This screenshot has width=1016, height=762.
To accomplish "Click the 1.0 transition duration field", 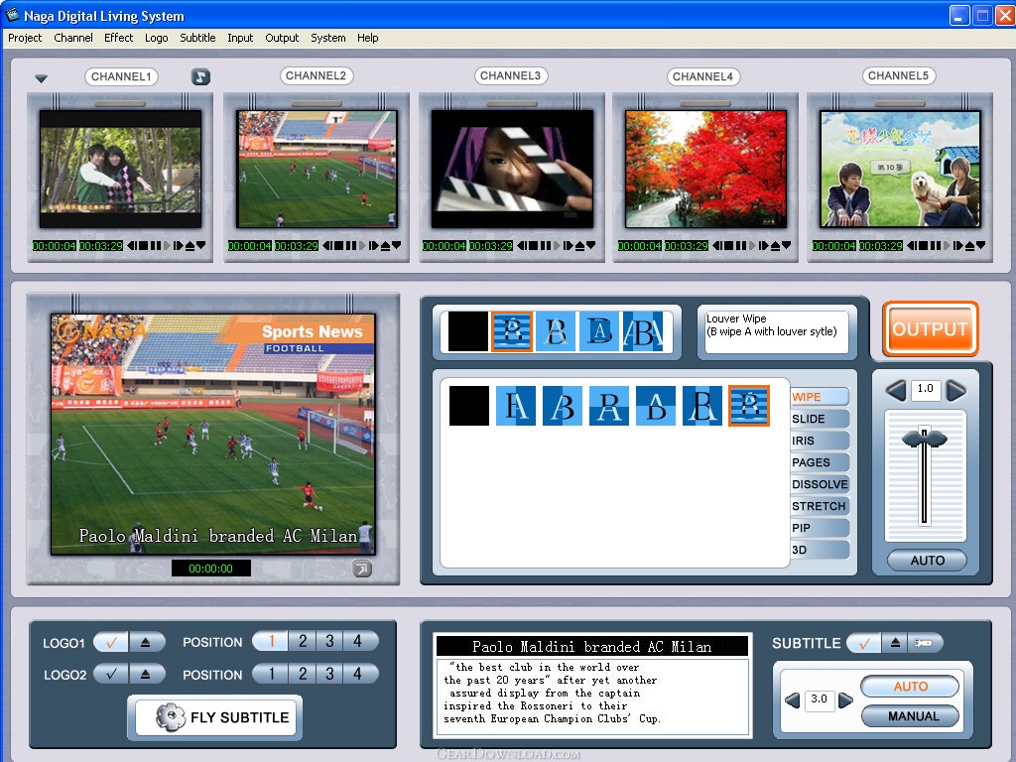I will click(926, 389).
